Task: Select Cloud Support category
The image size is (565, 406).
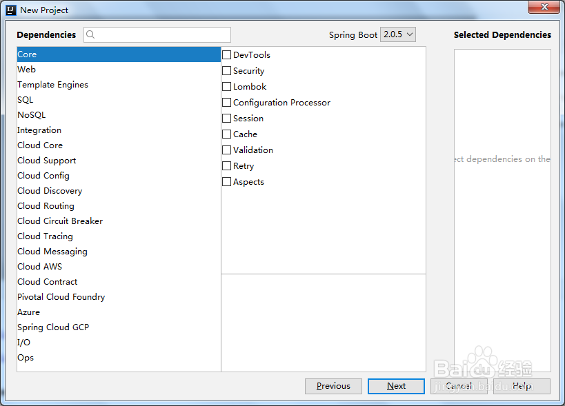Action: 119,160
